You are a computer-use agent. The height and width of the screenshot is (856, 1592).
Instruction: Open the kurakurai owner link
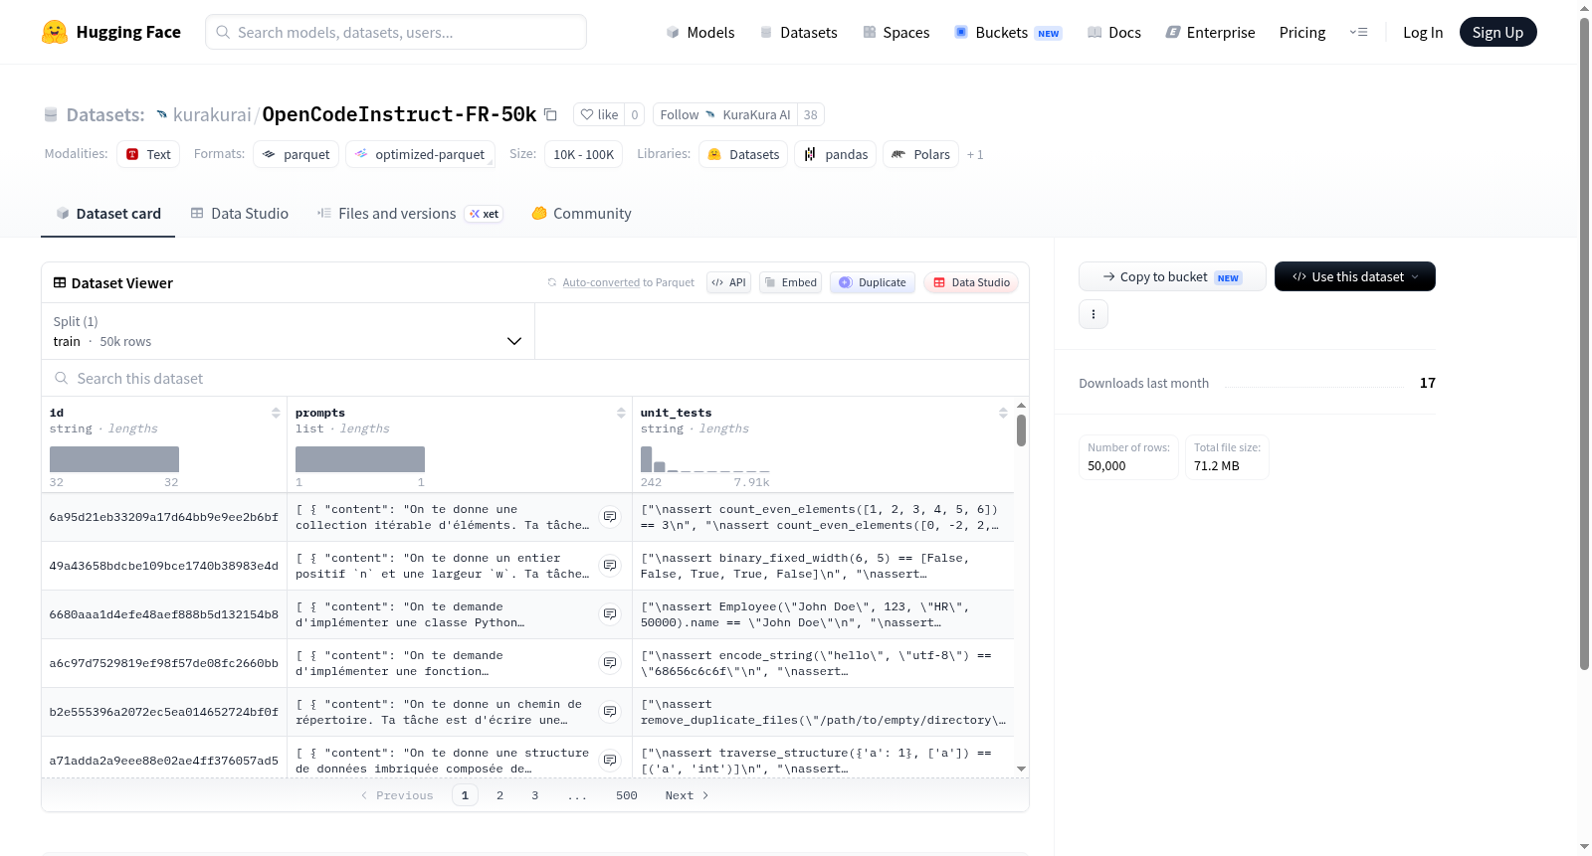pyautogui.click(x=212, y=114)
